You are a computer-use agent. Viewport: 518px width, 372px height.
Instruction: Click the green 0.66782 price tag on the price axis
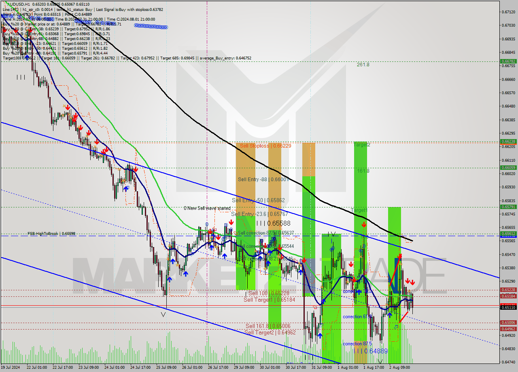[508, 61]
